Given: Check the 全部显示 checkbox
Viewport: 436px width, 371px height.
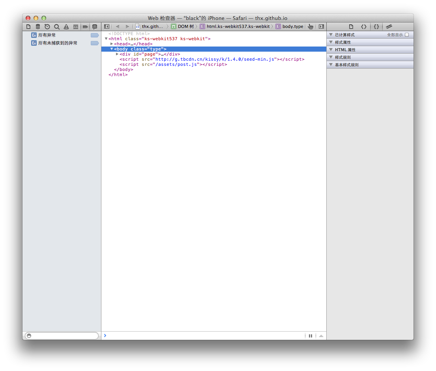Looking at the screenshot, I should coord(407,35).
